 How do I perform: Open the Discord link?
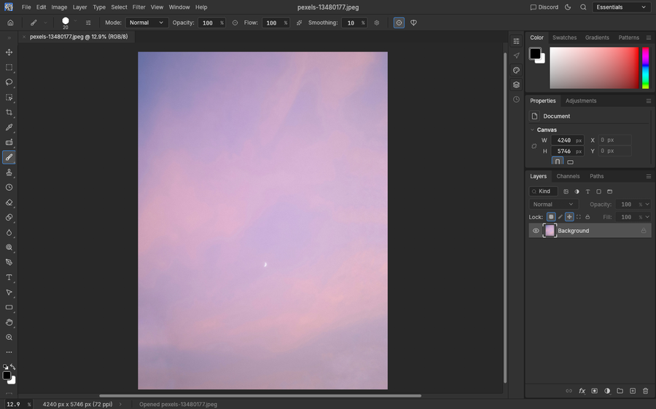pyautogui.click(x=544, y=7)
